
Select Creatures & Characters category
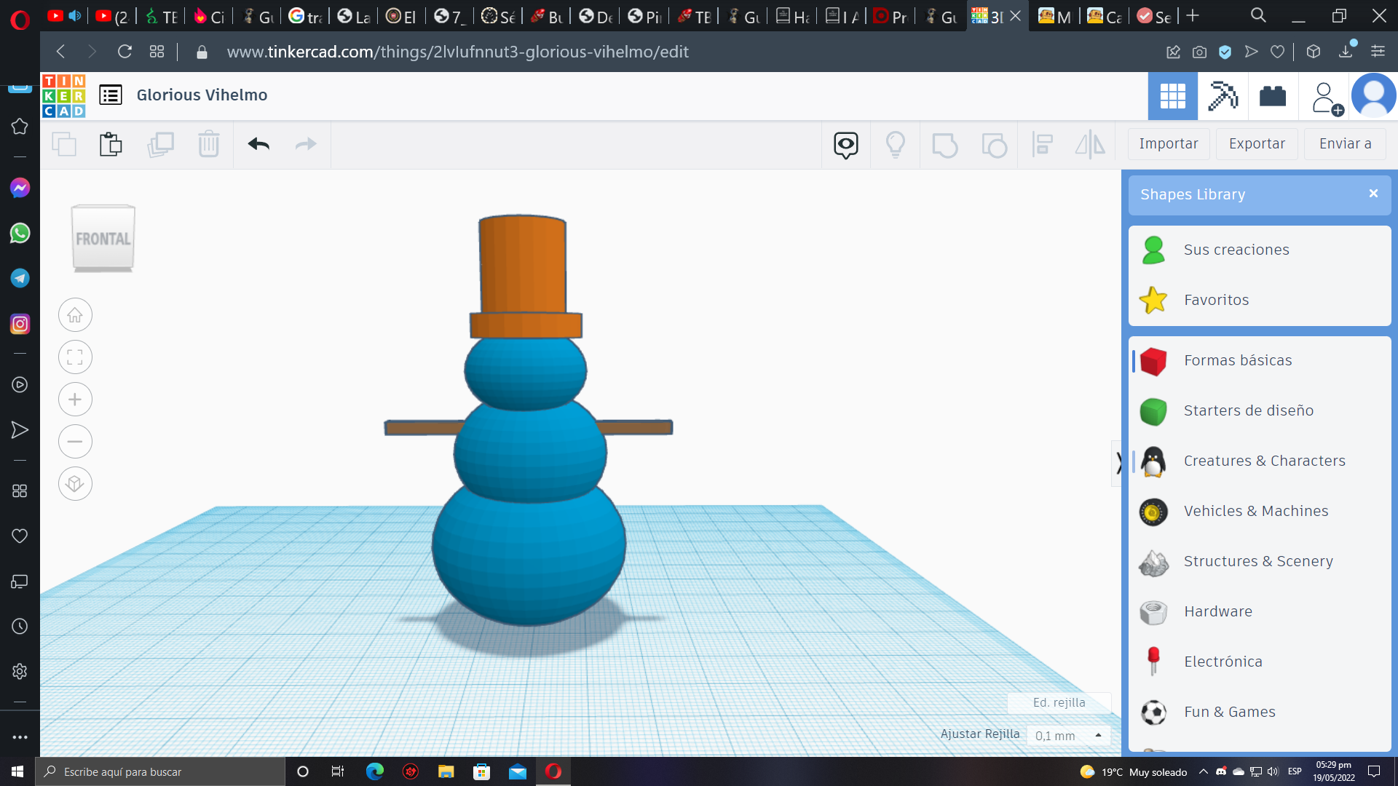(x=1264, y=461)
